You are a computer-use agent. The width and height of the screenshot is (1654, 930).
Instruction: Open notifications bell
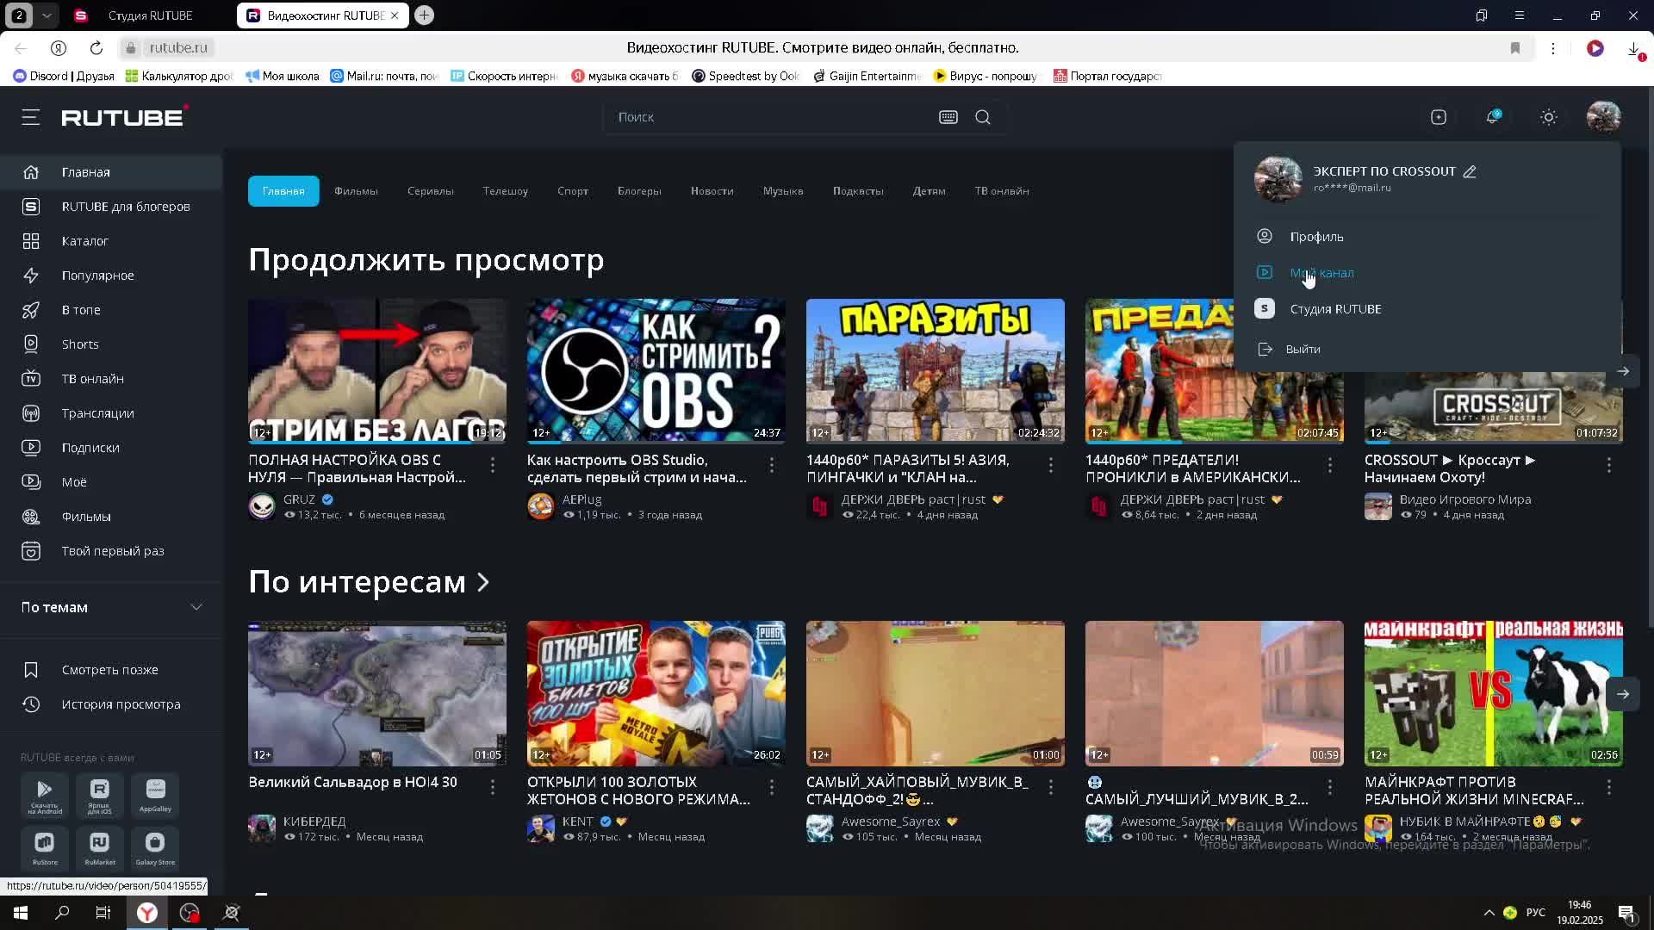(x=1493, y=116)
